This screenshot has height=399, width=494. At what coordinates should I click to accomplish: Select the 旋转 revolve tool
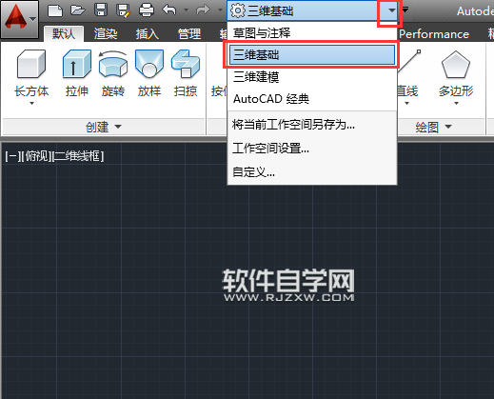tap(113, 73)
